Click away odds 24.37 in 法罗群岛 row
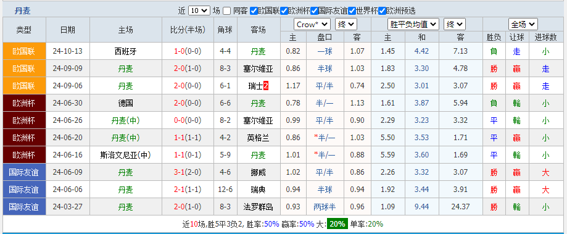 pos(460,207)
